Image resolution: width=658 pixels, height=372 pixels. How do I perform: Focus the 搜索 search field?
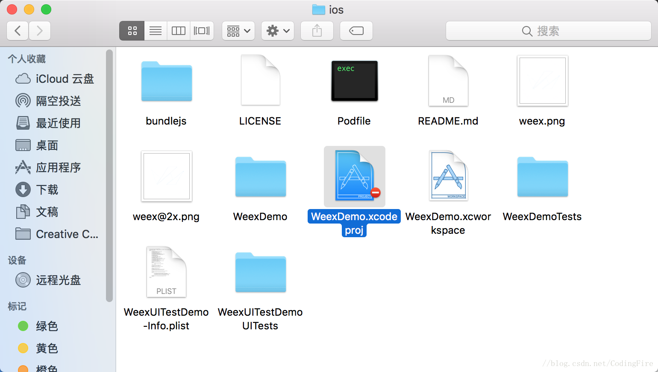pyautogui.click(x=549, y=31)
